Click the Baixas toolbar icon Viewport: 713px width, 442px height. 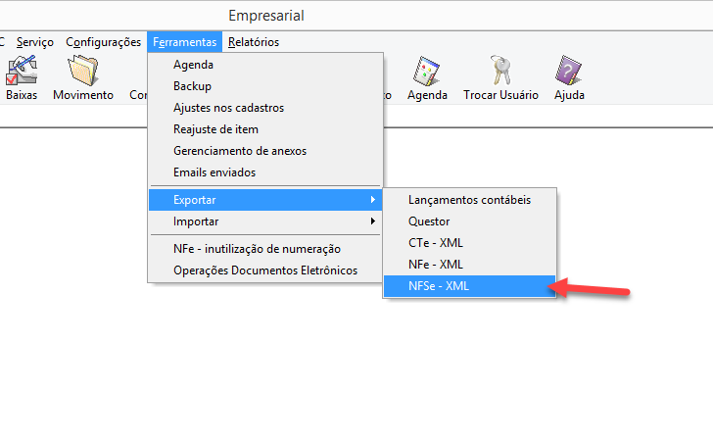click(x=21, y=74)
